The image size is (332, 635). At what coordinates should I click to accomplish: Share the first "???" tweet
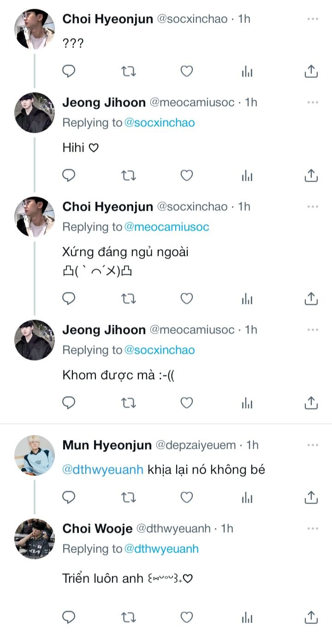311,71
